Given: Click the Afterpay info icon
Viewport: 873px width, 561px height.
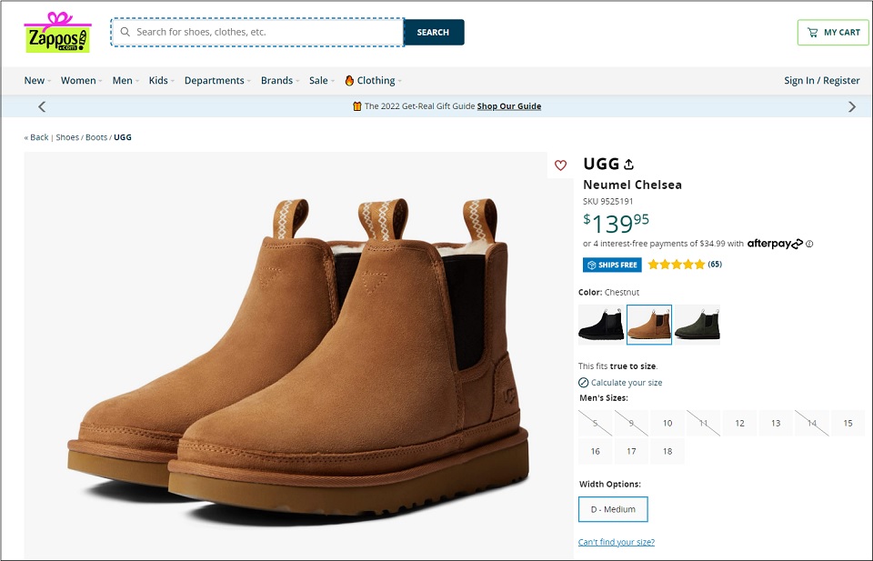Looking at the screenshot, I should (809, 244).
